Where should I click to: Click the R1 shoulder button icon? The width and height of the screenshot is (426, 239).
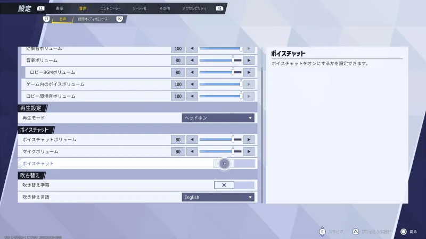219,8
